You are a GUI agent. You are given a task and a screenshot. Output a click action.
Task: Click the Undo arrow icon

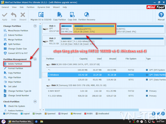coord(14,15)
